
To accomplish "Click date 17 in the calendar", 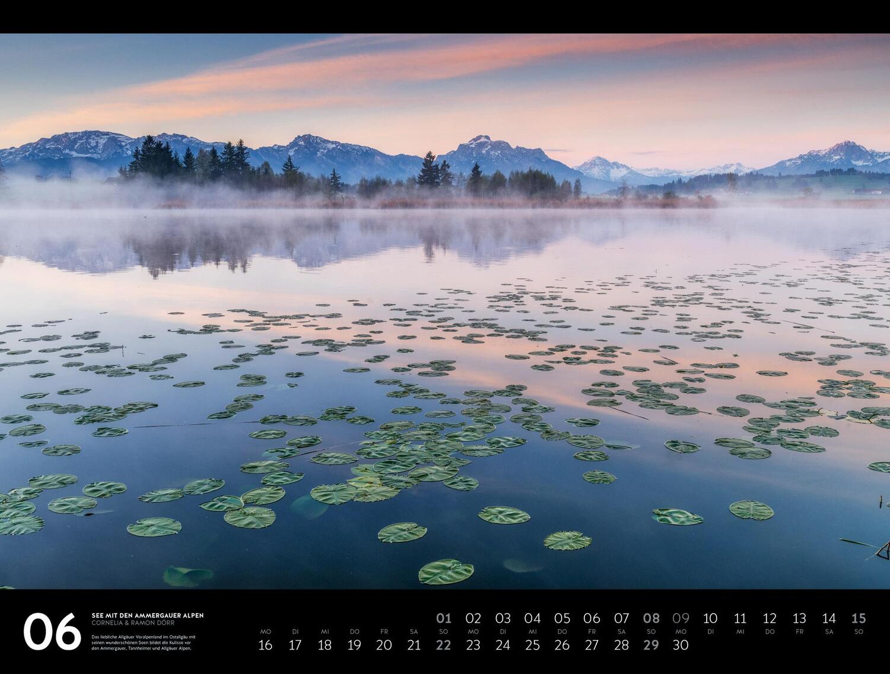I will tap(295, 645).
